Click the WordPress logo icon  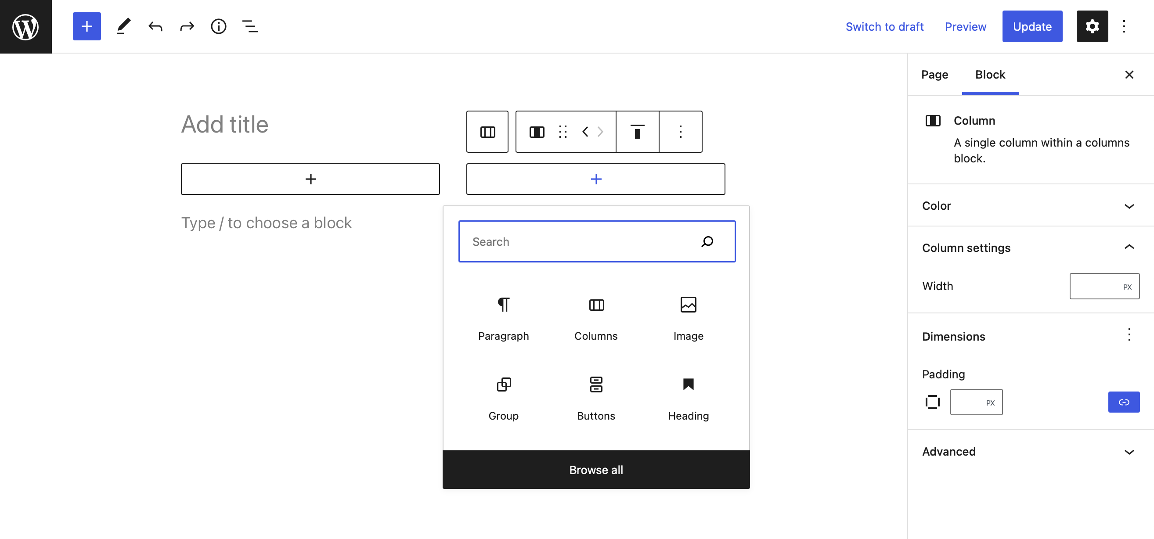[25, 27]
